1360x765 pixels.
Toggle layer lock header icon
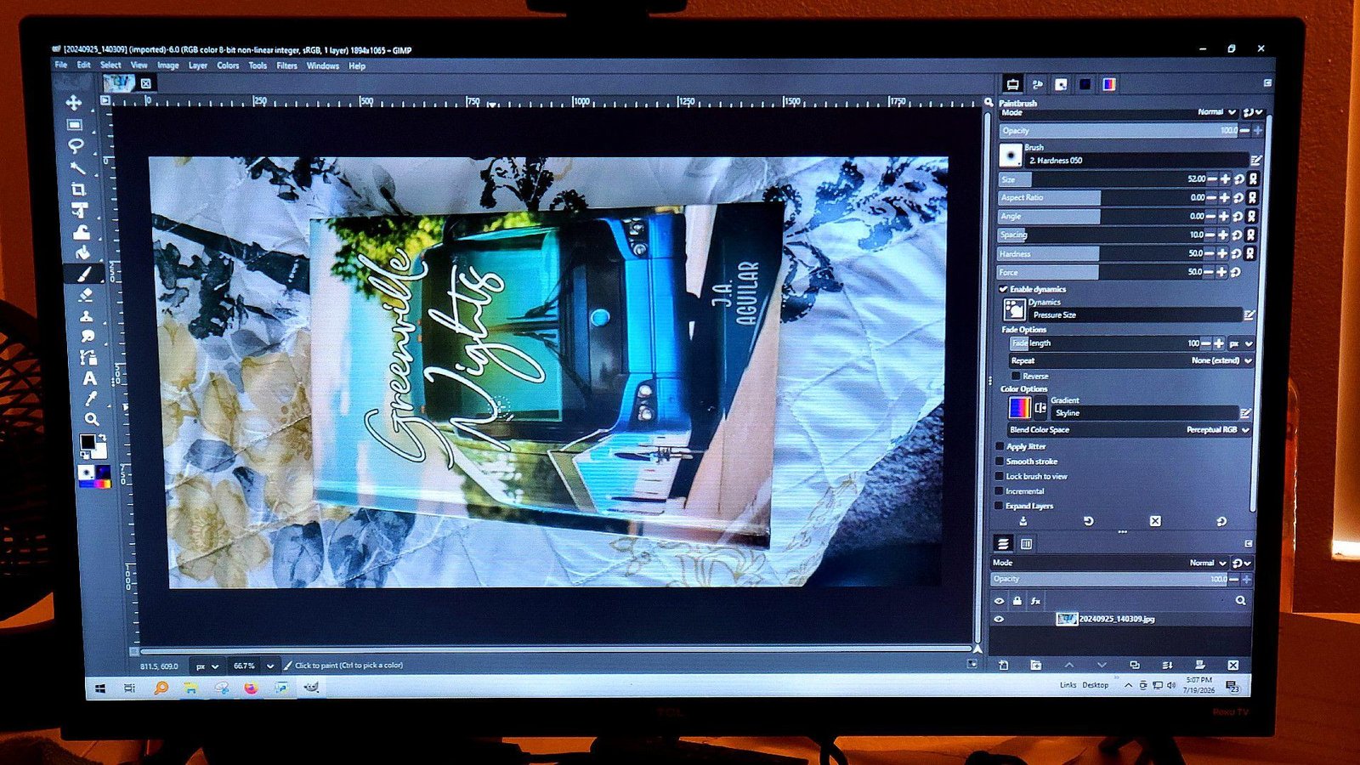pyautogui.click(x=1017, y=601)
